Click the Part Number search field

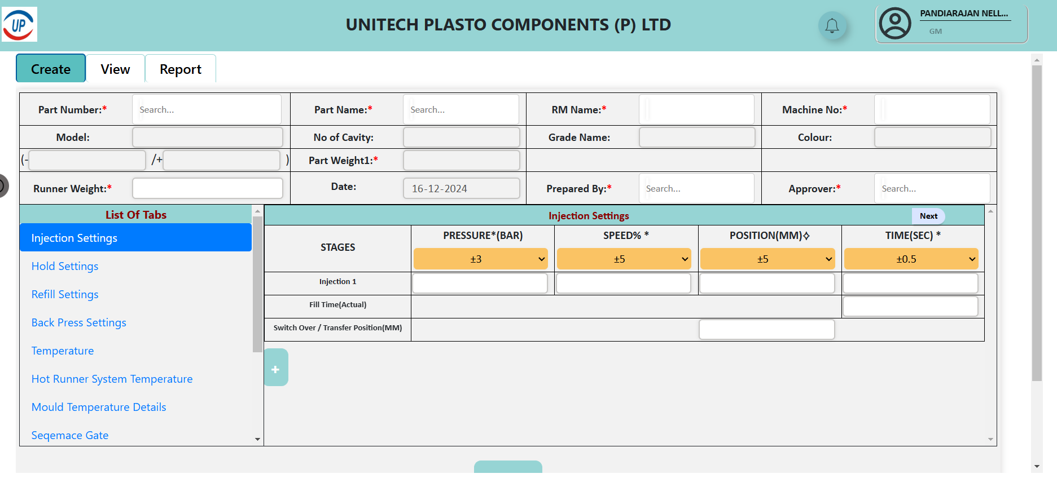207,109
